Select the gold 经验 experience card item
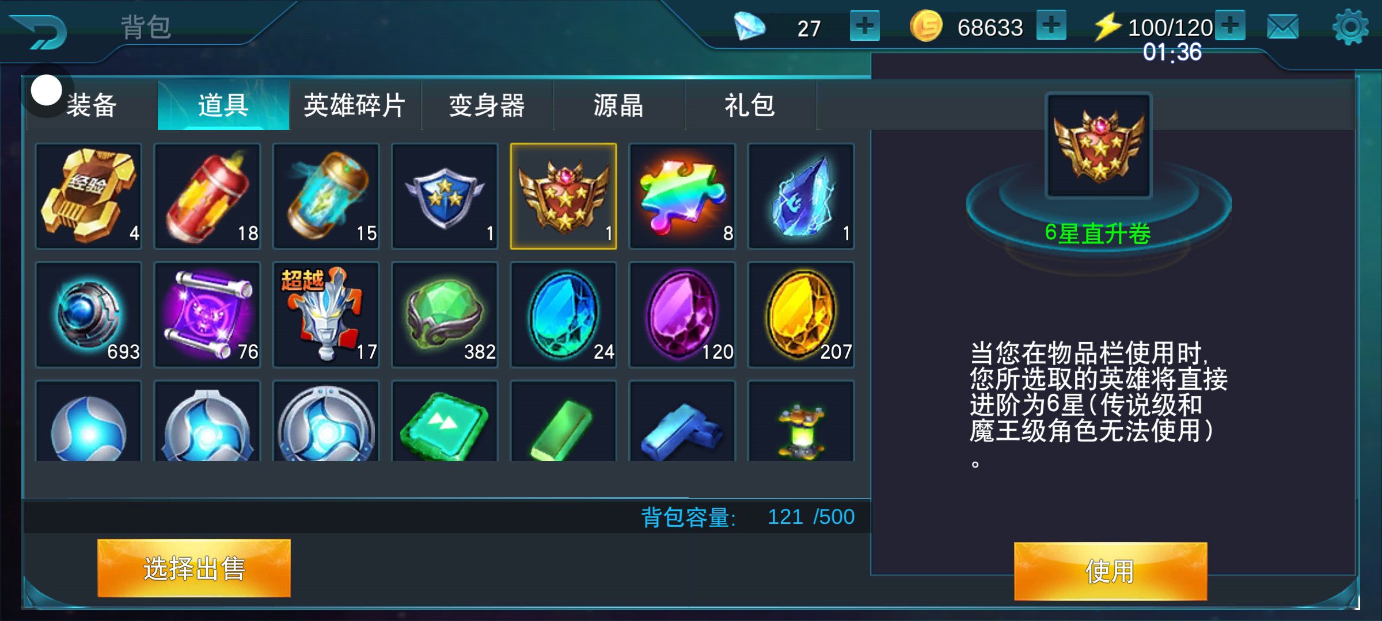 point(89,196)
